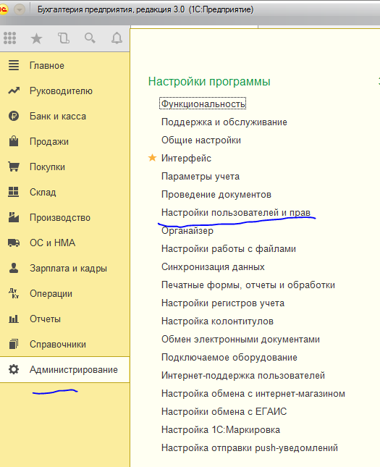
Task: Open the Search magnifier icon
Action: (x=90, y=38)
